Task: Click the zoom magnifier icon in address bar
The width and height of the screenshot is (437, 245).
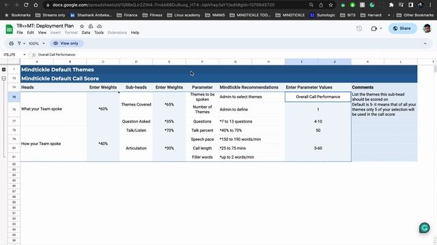Action: [311, 5]
